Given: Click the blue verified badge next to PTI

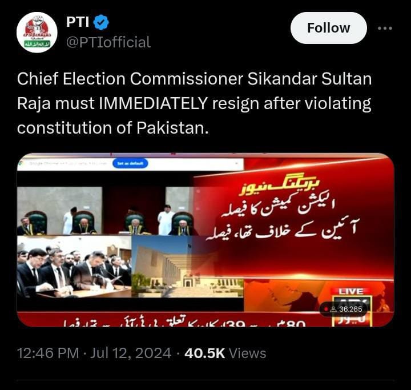Looking at the screenshot, I should pos(102,22).
